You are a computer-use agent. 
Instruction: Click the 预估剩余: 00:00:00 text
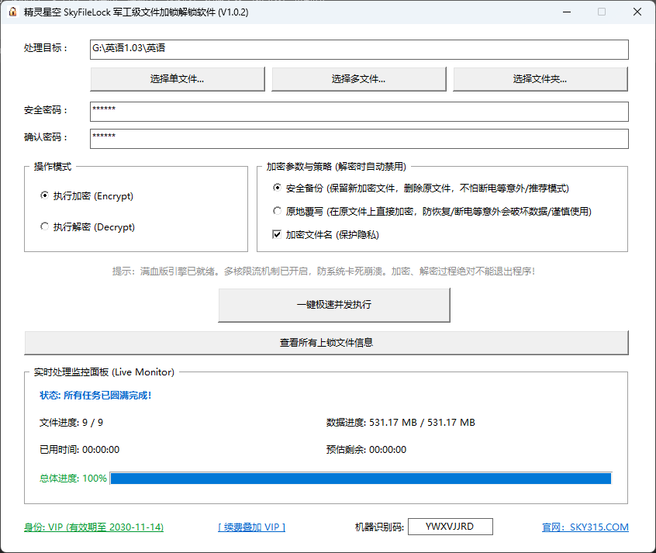[366, 450]
